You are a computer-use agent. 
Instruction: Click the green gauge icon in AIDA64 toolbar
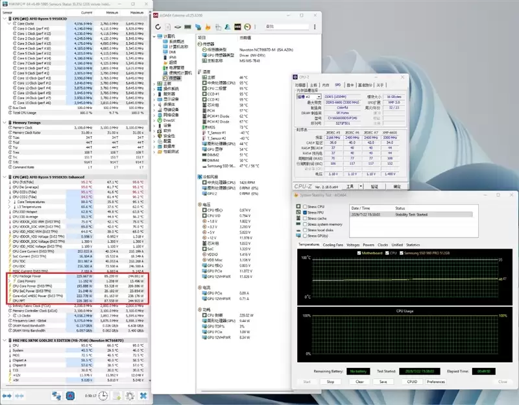click(248, 27)
